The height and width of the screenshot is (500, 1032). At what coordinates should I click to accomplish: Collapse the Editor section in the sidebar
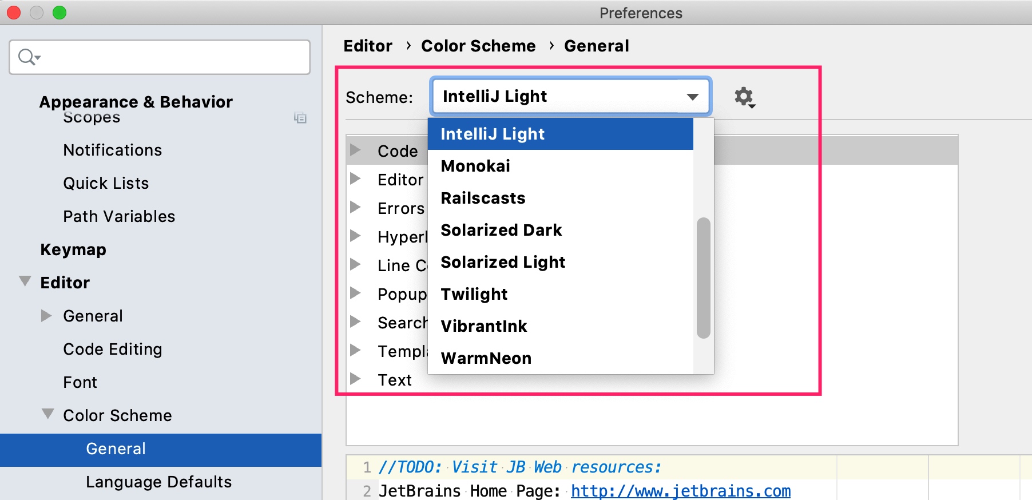(x=25, y=281)
